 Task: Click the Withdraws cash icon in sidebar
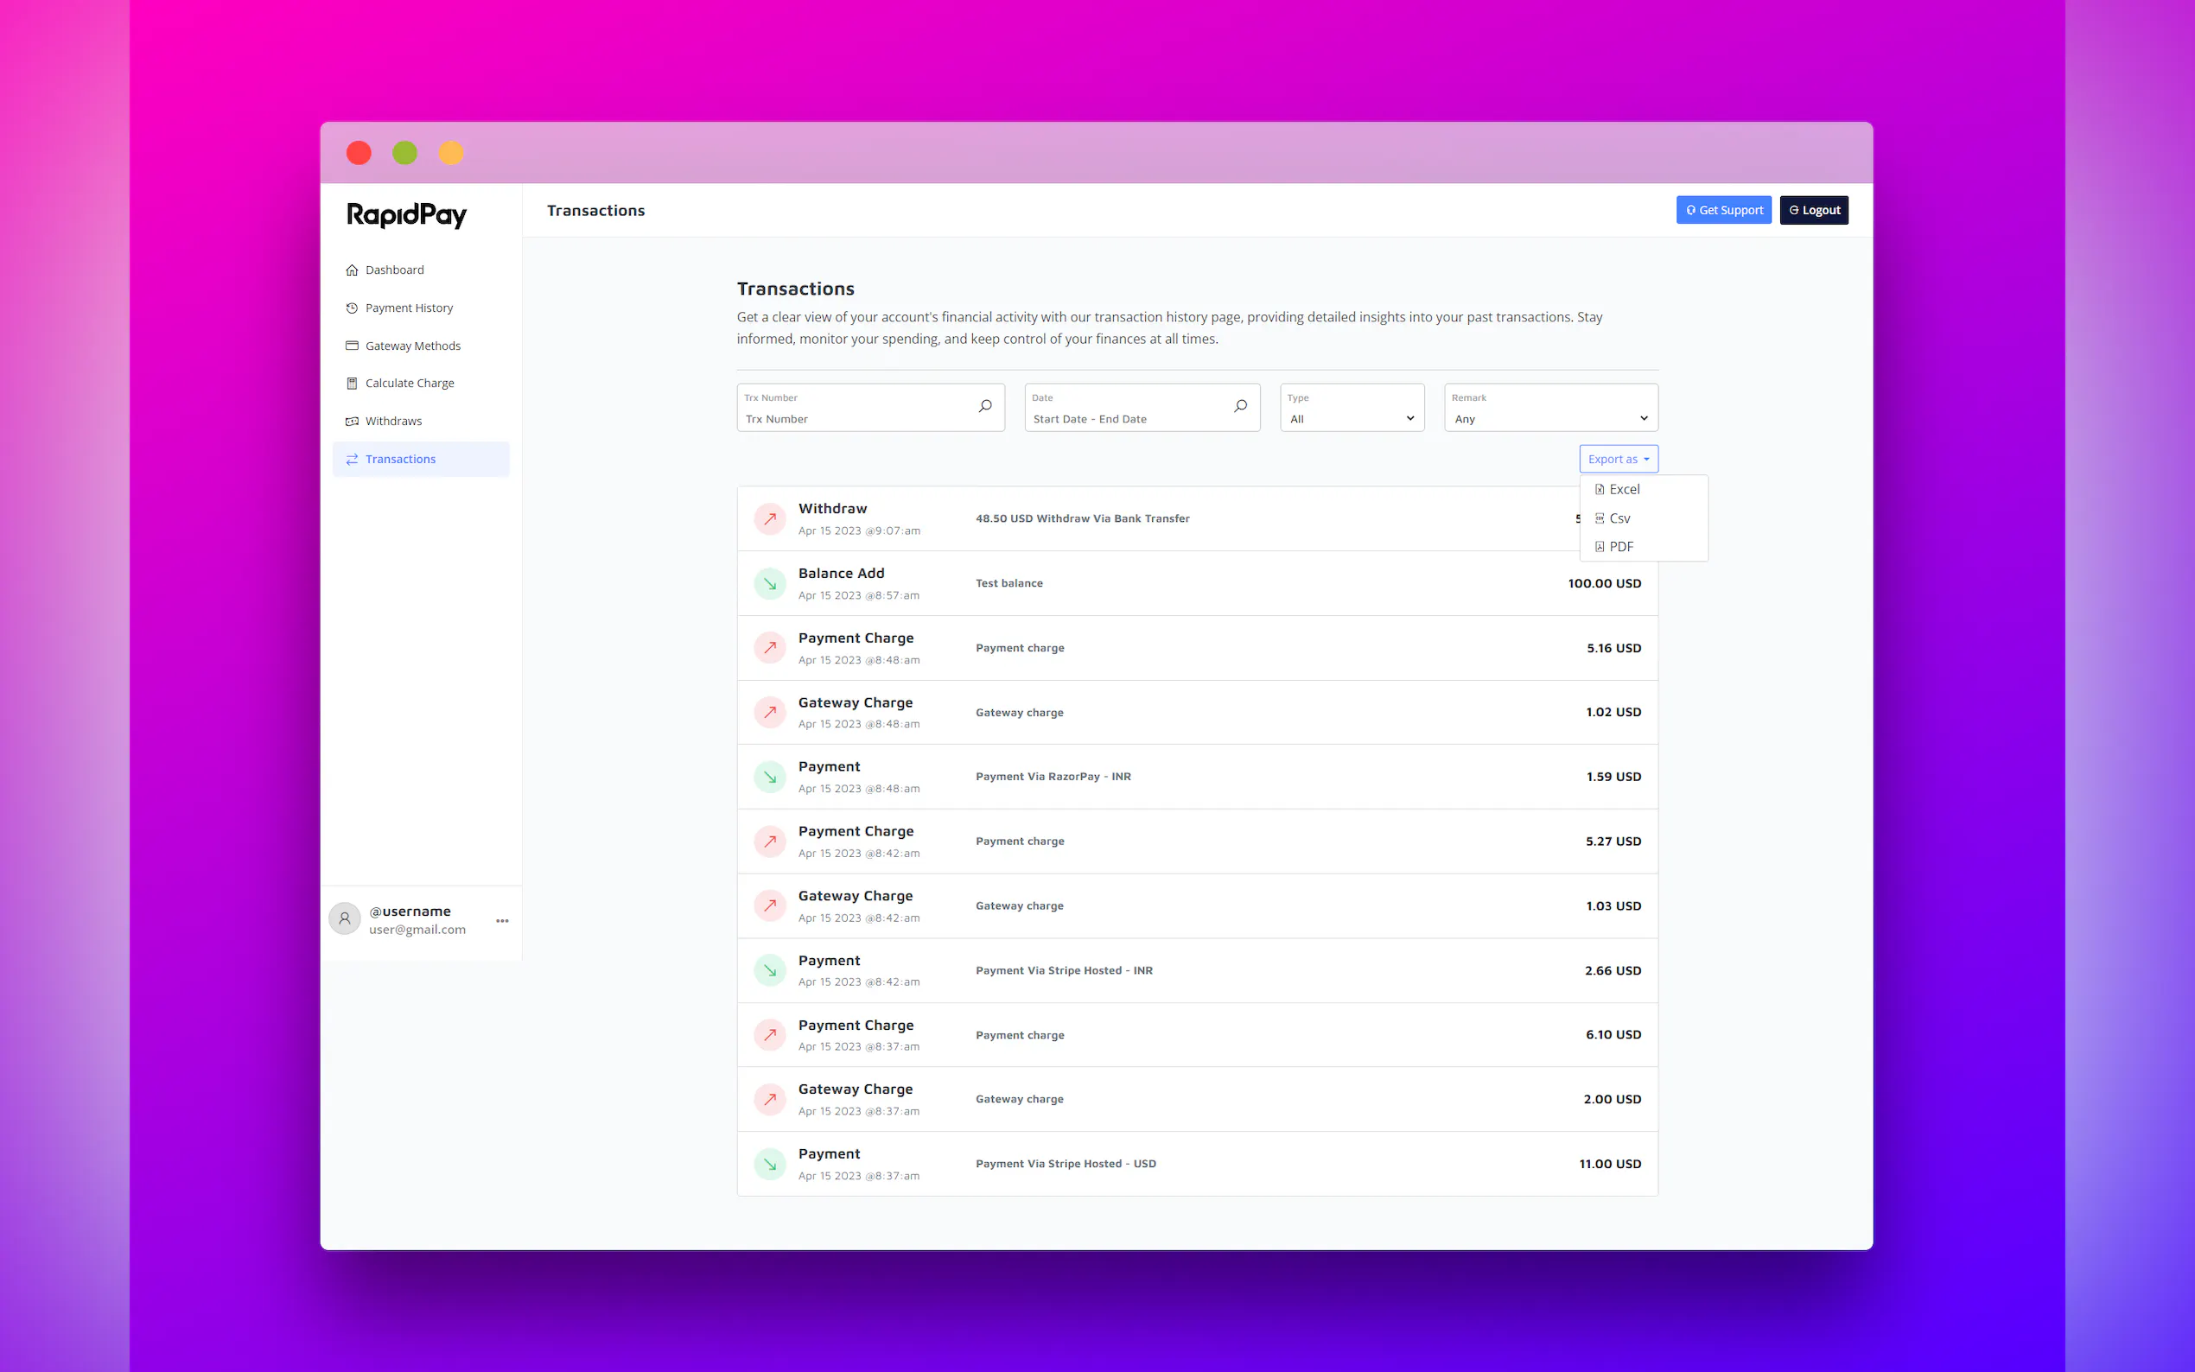coord(352,421)
